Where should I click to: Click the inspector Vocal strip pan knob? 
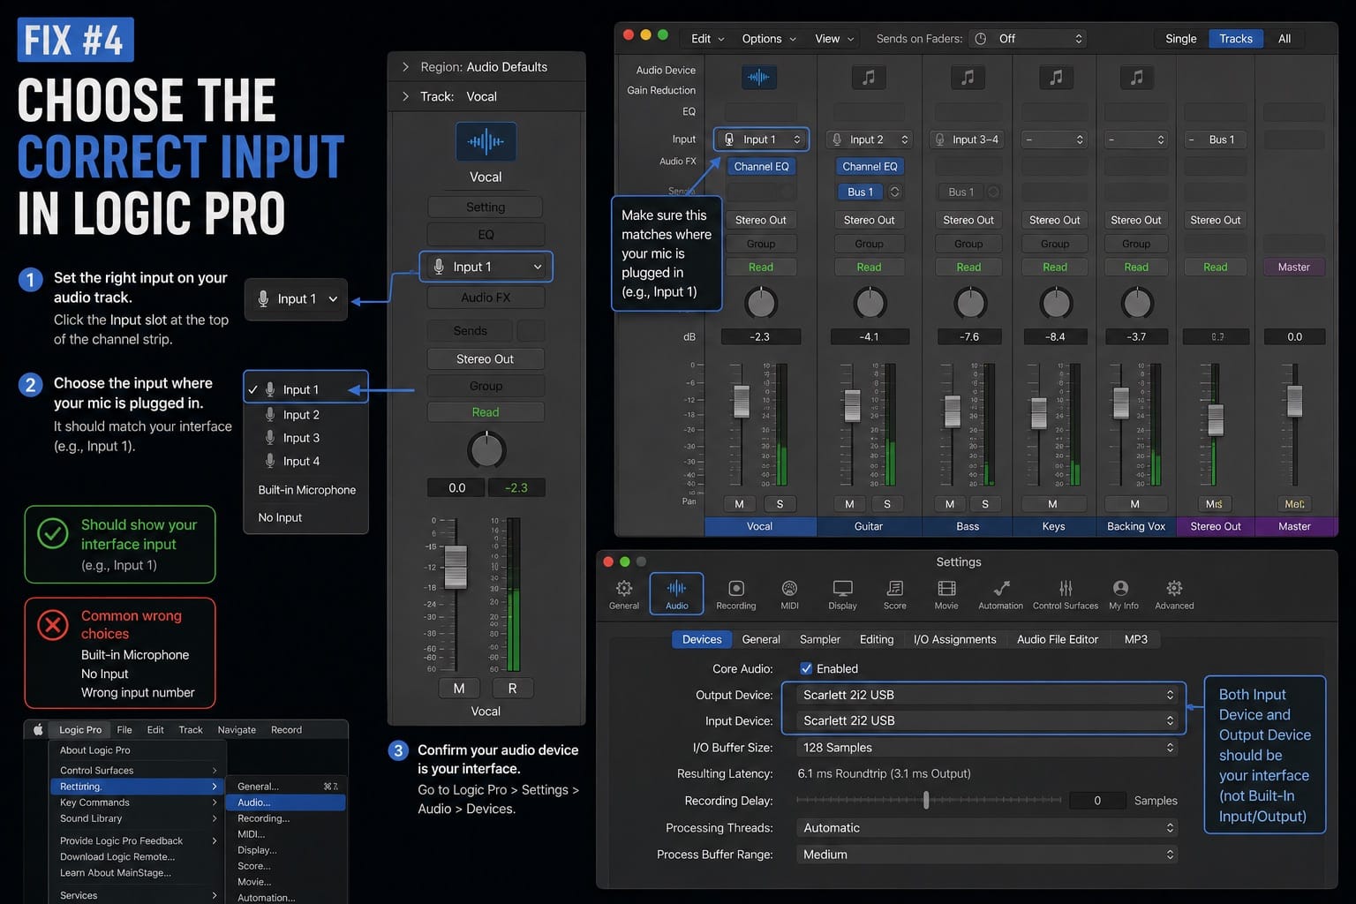[486, 450]
